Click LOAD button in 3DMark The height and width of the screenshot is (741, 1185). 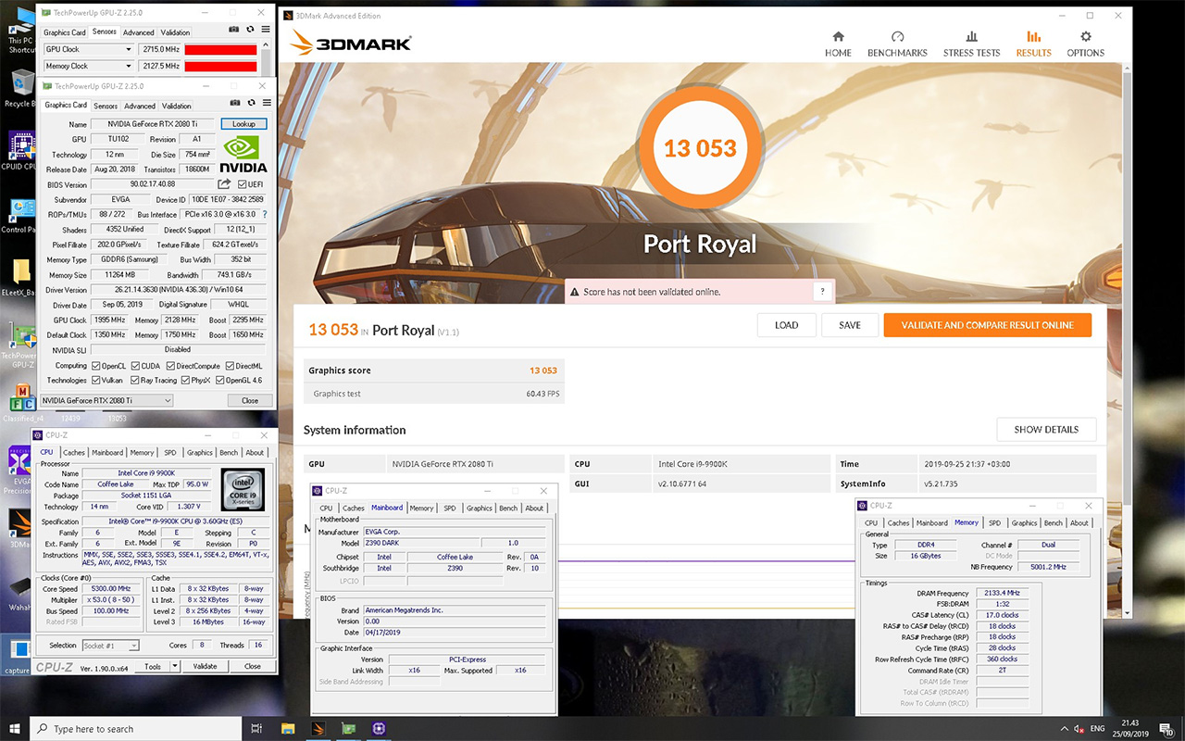(787, 325)
